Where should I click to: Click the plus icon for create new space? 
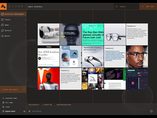(x=24, y=89)
